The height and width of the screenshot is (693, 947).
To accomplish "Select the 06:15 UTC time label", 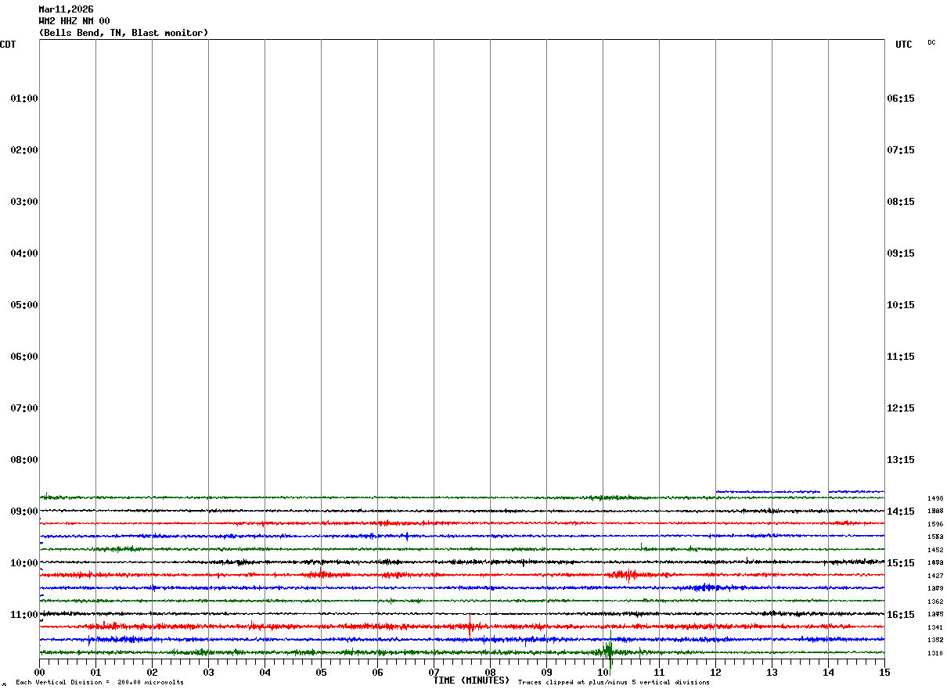I will tap(901, 99).
